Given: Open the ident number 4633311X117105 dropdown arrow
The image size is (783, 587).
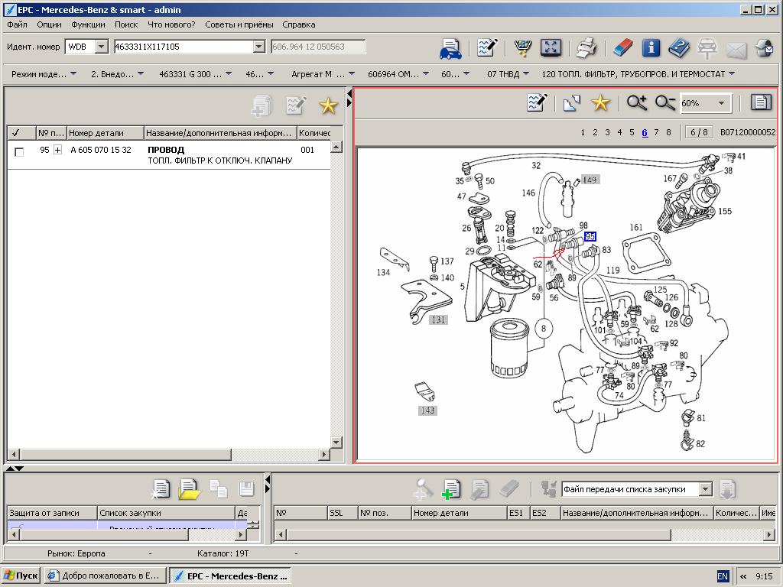Looking at the screenshot, I should tap(258, 47).
